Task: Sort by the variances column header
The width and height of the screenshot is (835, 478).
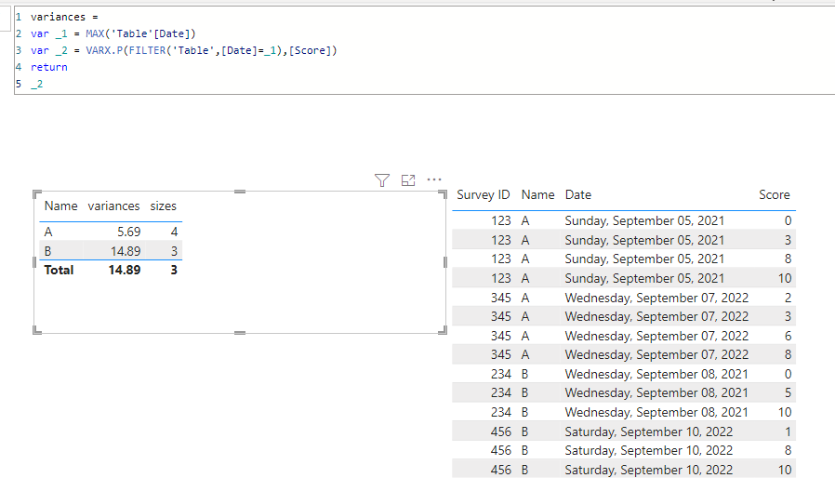Action: point(113,206)
